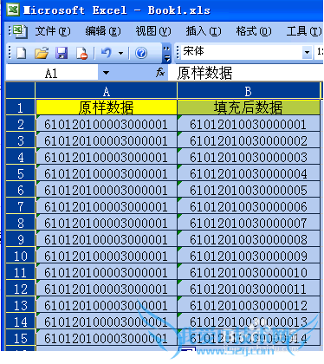This screenshot has height=364, width=324.
Task: Open the 工具(T) menu
Action: point(304,31)
